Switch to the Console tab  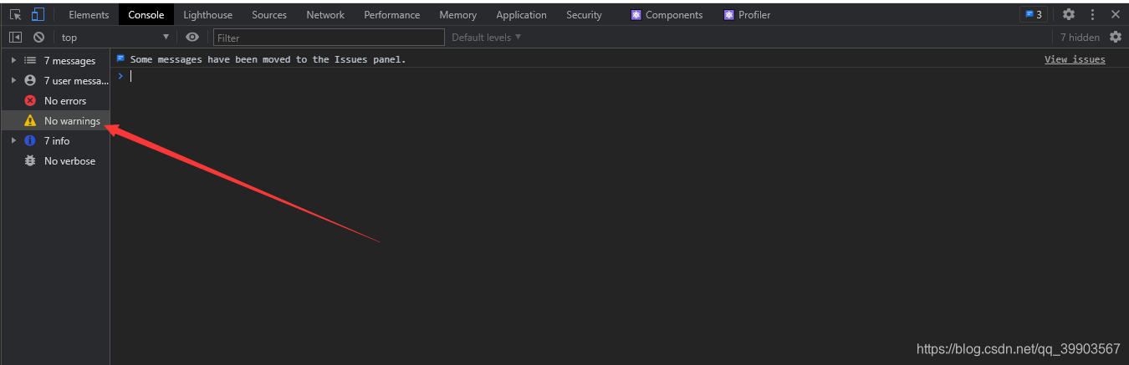[x=146, y=15]
